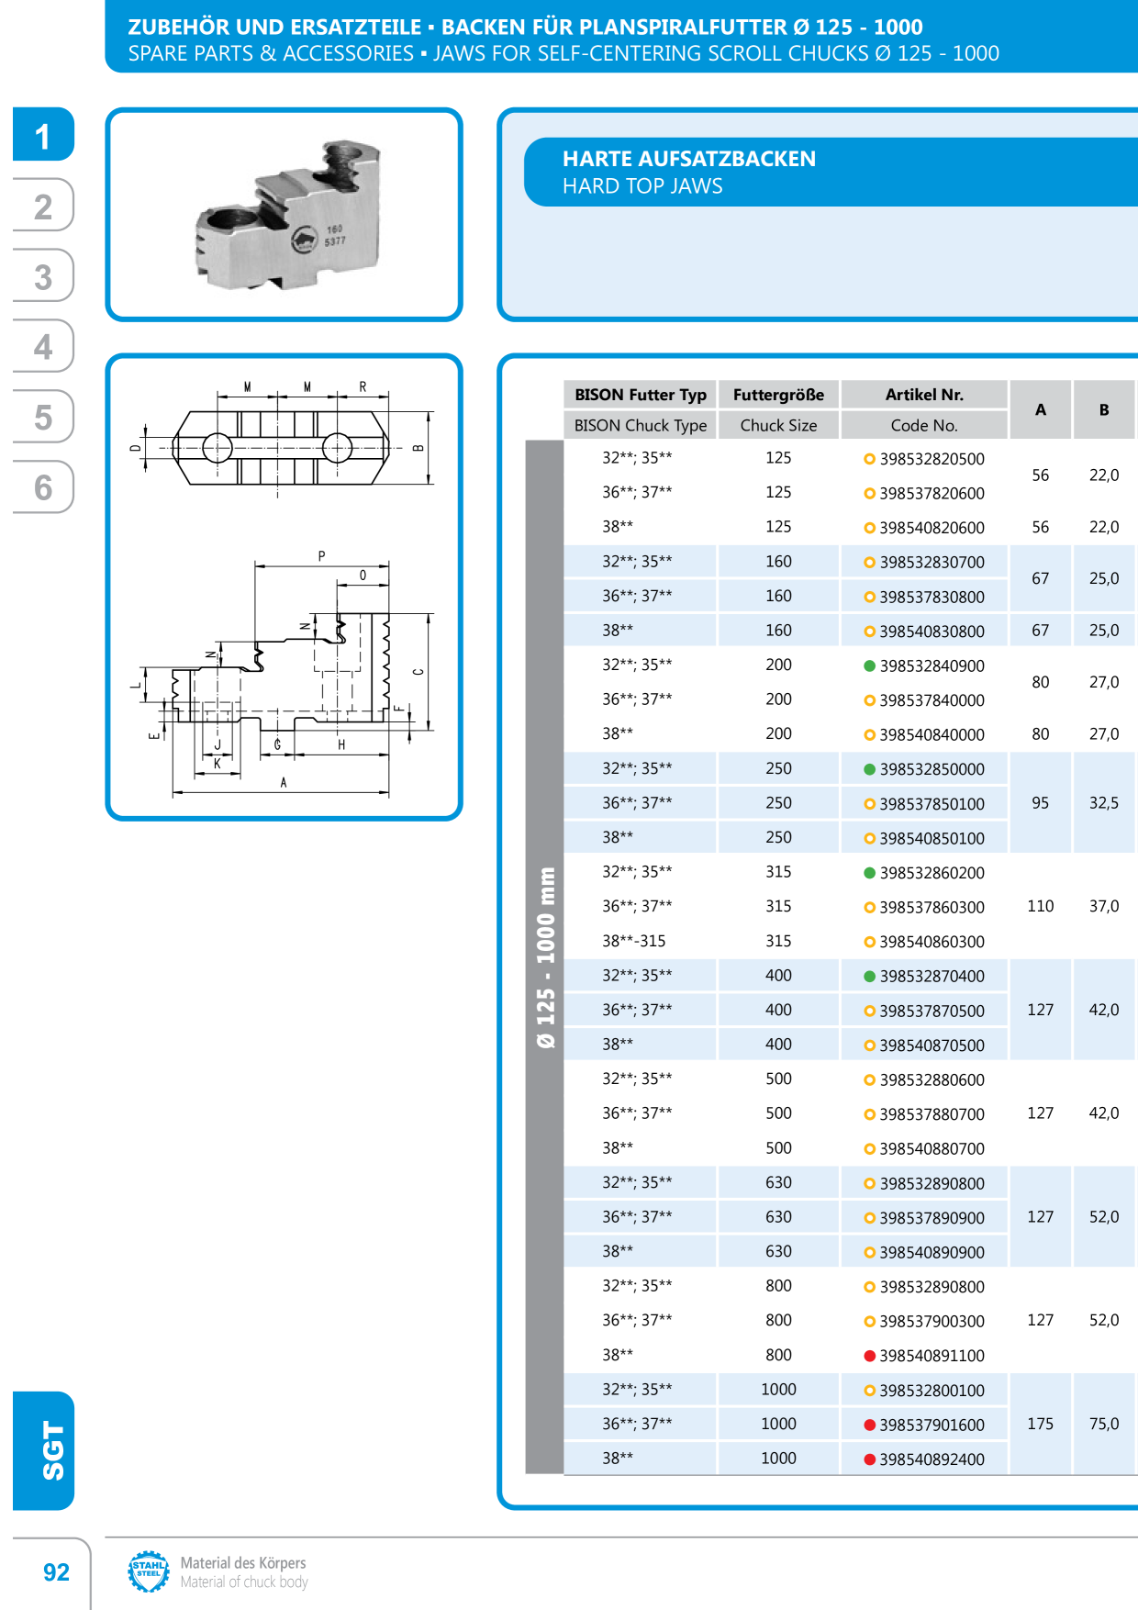Click the 'HARTE AUFSATZBACKEN' section heading
Image resolution: width=1138 pixels, height=1610 pixels.
(689, 159)
